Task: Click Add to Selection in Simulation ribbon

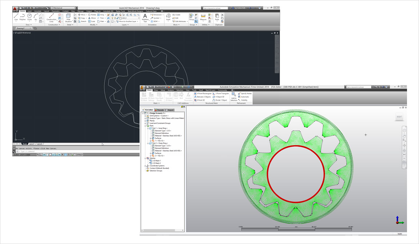Action: (x=234, y=97)
